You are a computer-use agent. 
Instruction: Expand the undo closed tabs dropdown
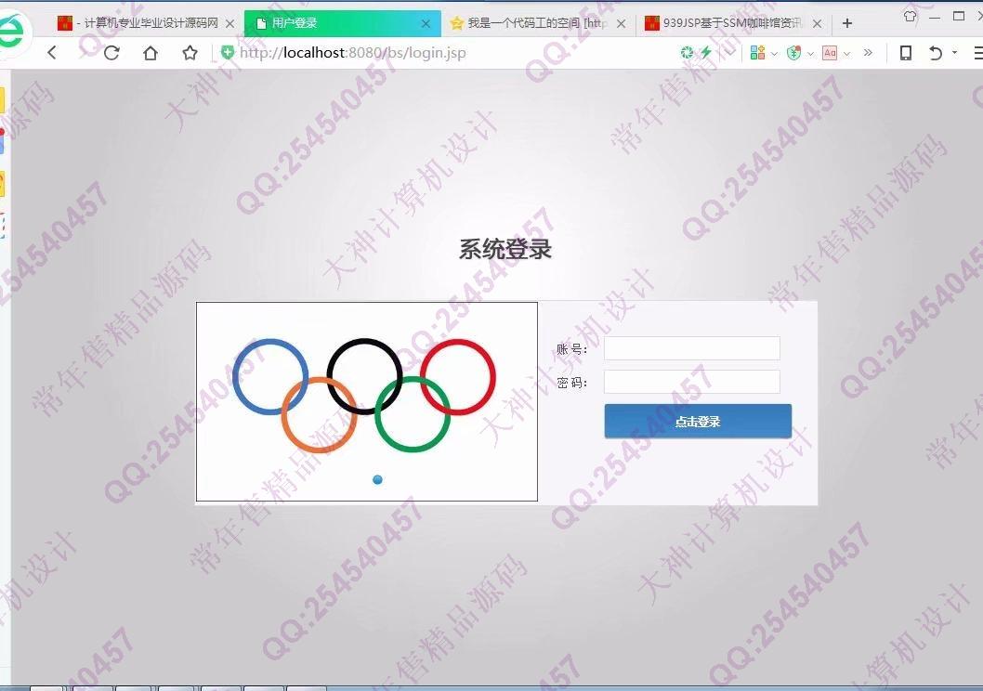tap(955, 53)
